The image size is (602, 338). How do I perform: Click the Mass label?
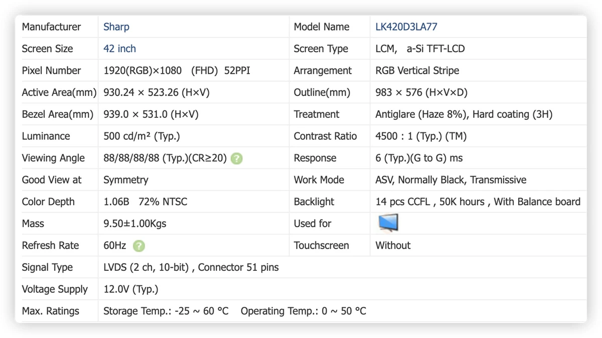(x=33, y=224)
